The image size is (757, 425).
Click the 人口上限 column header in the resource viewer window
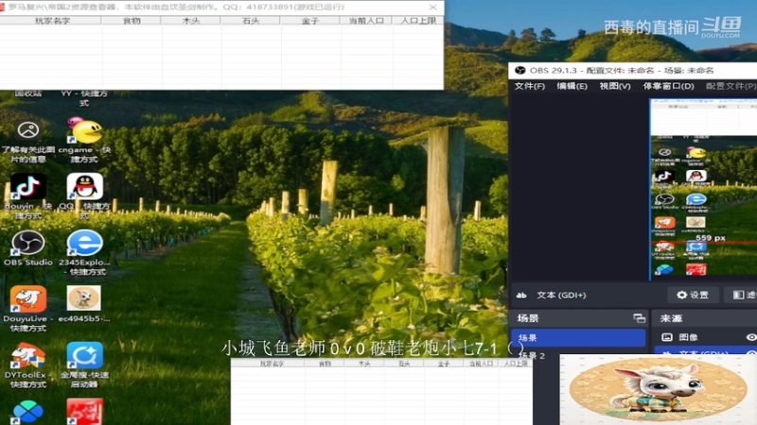pos(418,21)
